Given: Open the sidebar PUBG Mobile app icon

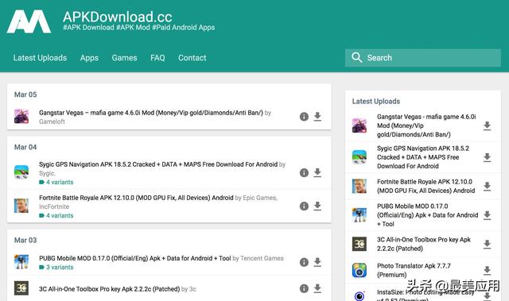Looking at the screenshot, I should (359, 215).
